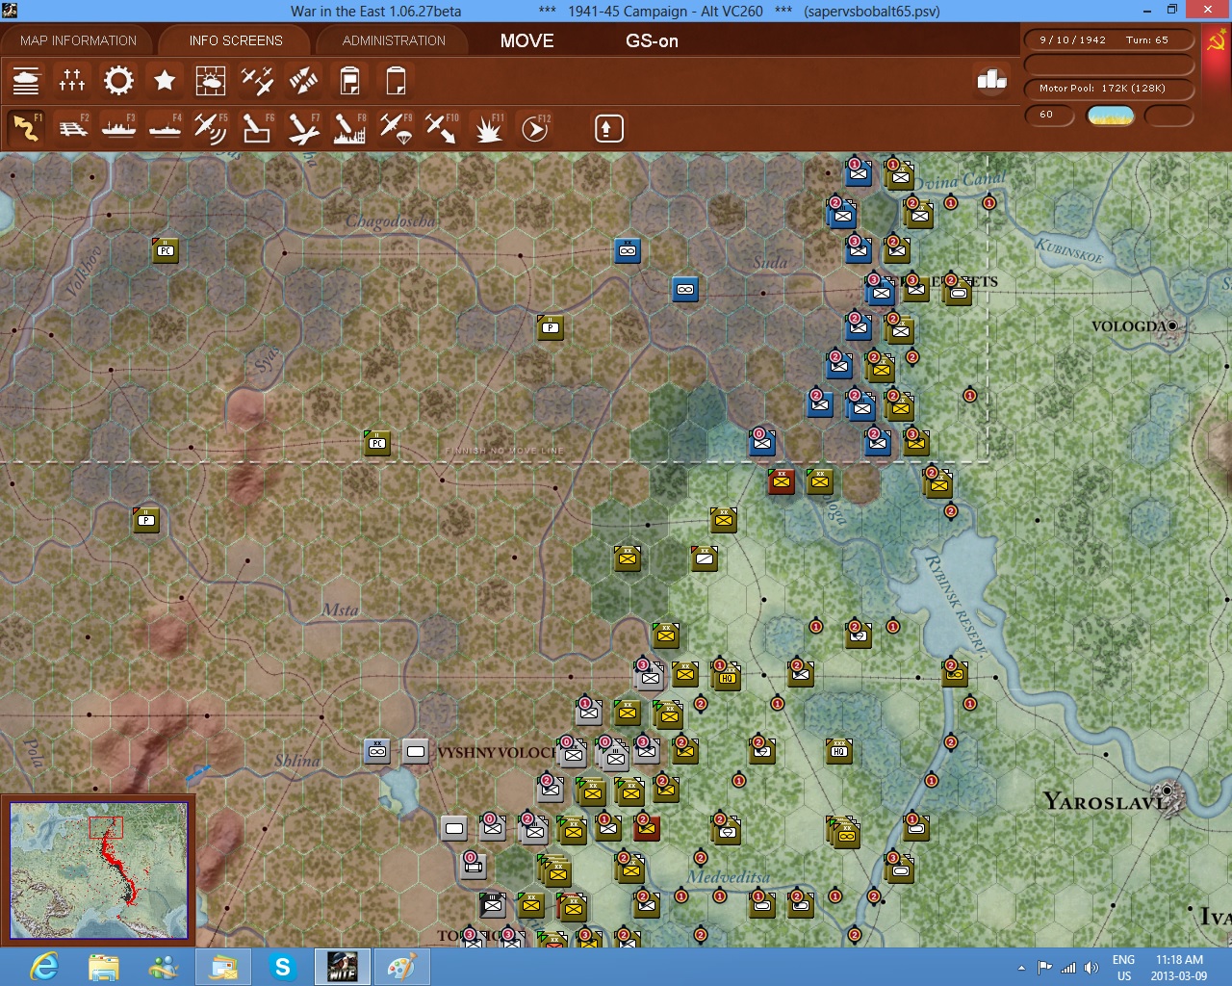Select the blue XX unit near Chagodoscha
The image size is (1232, 986).
pyautogui.click(x=628, y=250)
